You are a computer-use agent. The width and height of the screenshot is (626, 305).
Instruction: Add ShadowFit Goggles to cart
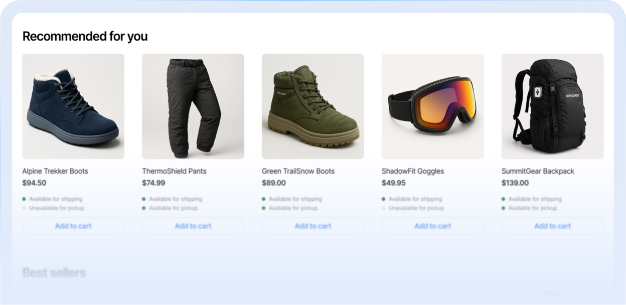click(433, 226)
